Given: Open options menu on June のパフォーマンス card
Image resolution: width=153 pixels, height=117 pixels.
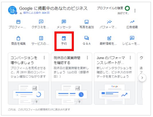Looking at the screenshot, I should [x=130, y=58].
